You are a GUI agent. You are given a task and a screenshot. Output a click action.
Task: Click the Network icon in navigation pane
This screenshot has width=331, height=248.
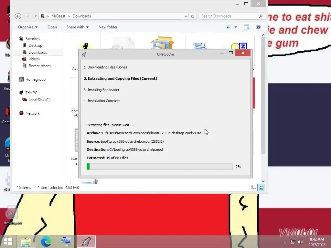(21, 113)
